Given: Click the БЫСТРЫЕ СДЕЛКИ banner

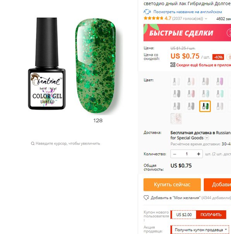Looking at the screenshot, I should click(187, 33).
